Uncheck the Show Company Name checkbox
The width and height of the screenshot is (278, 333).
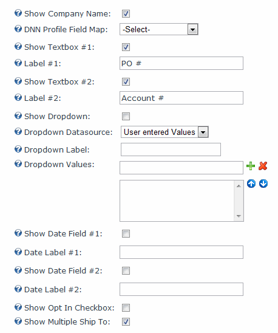(x=126, y=14)
